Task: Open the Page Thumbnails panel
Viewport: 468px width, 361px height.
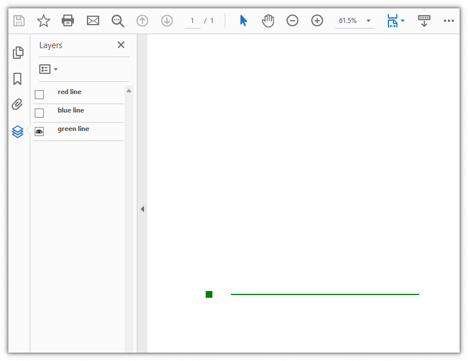Action: (18, 53)
